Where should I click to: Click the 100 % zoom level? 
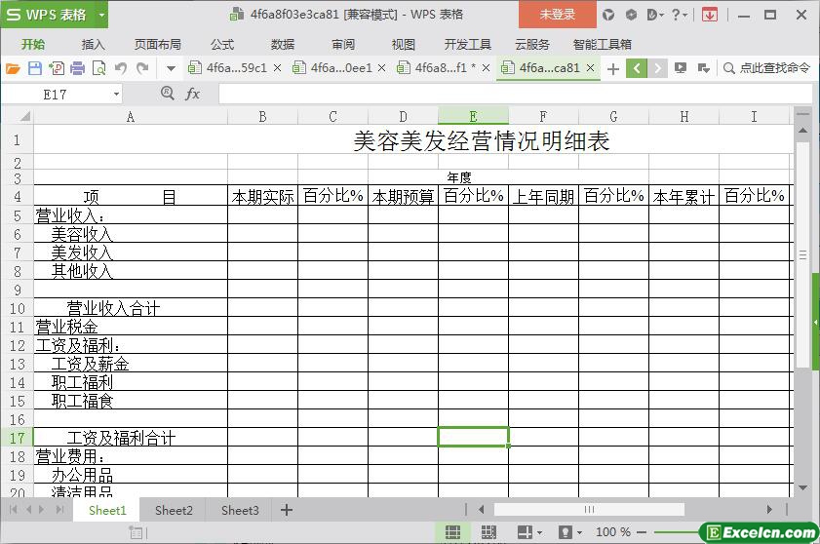click(x=613, y=532)
